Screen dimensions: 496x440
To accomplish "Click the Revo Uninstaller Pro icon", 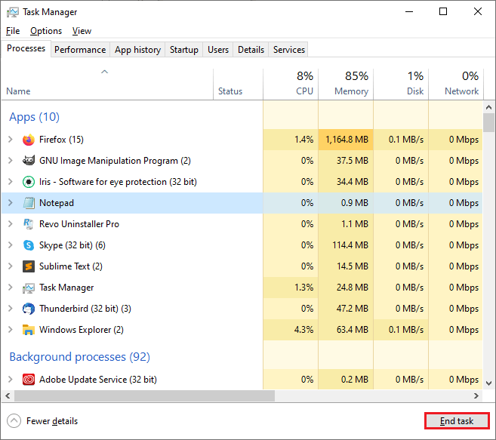I will (x=29, y=224).
